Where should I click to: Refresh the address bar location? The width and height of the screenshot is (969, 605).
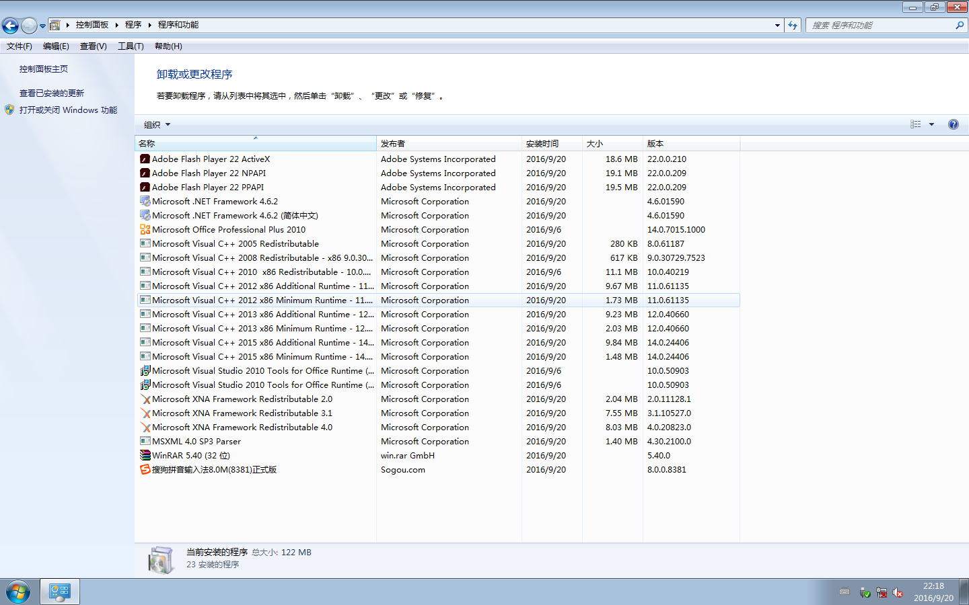(793, 26)
